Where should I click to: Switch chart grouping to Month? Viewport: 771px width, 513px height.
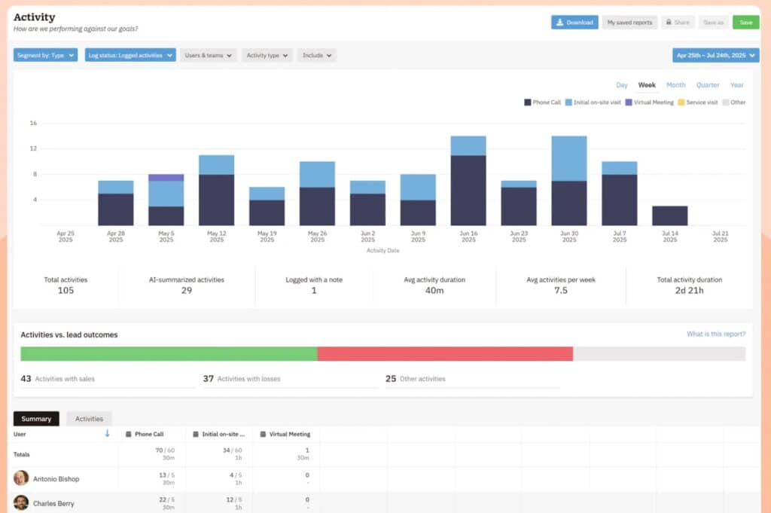click(675, 85)
